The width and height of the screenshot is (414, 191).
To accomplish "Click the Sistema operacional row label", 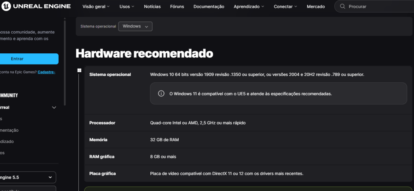I will point(110,75).
